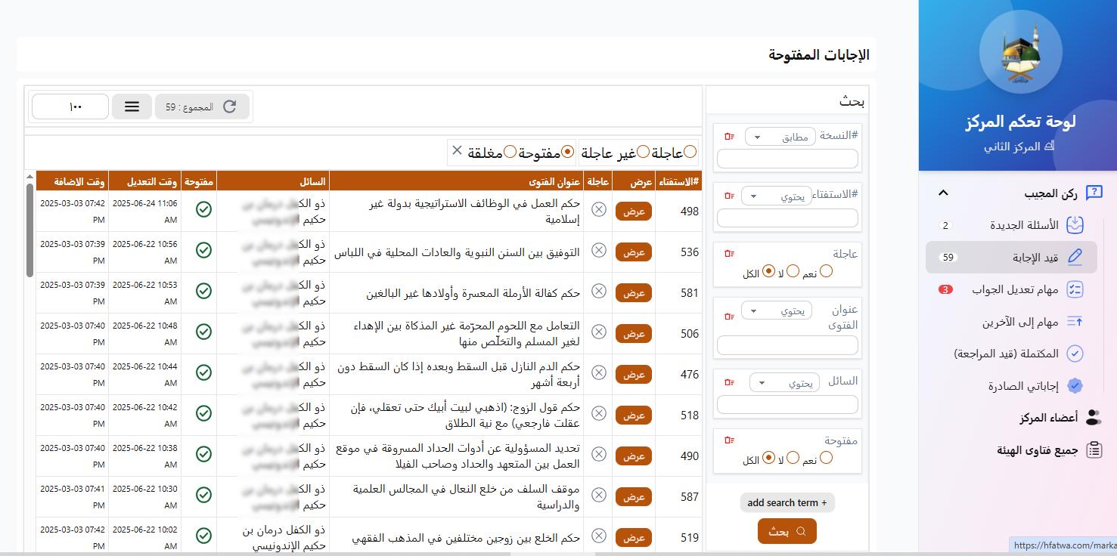
Task: Click the add search term + button
Action: 787,502
